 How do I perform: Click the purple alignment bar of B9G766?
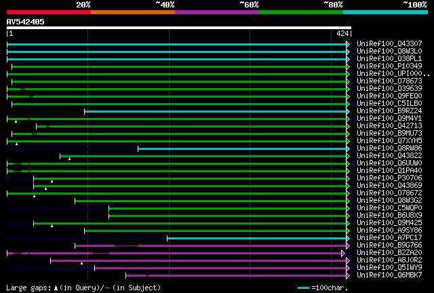(x=210, y=246)
